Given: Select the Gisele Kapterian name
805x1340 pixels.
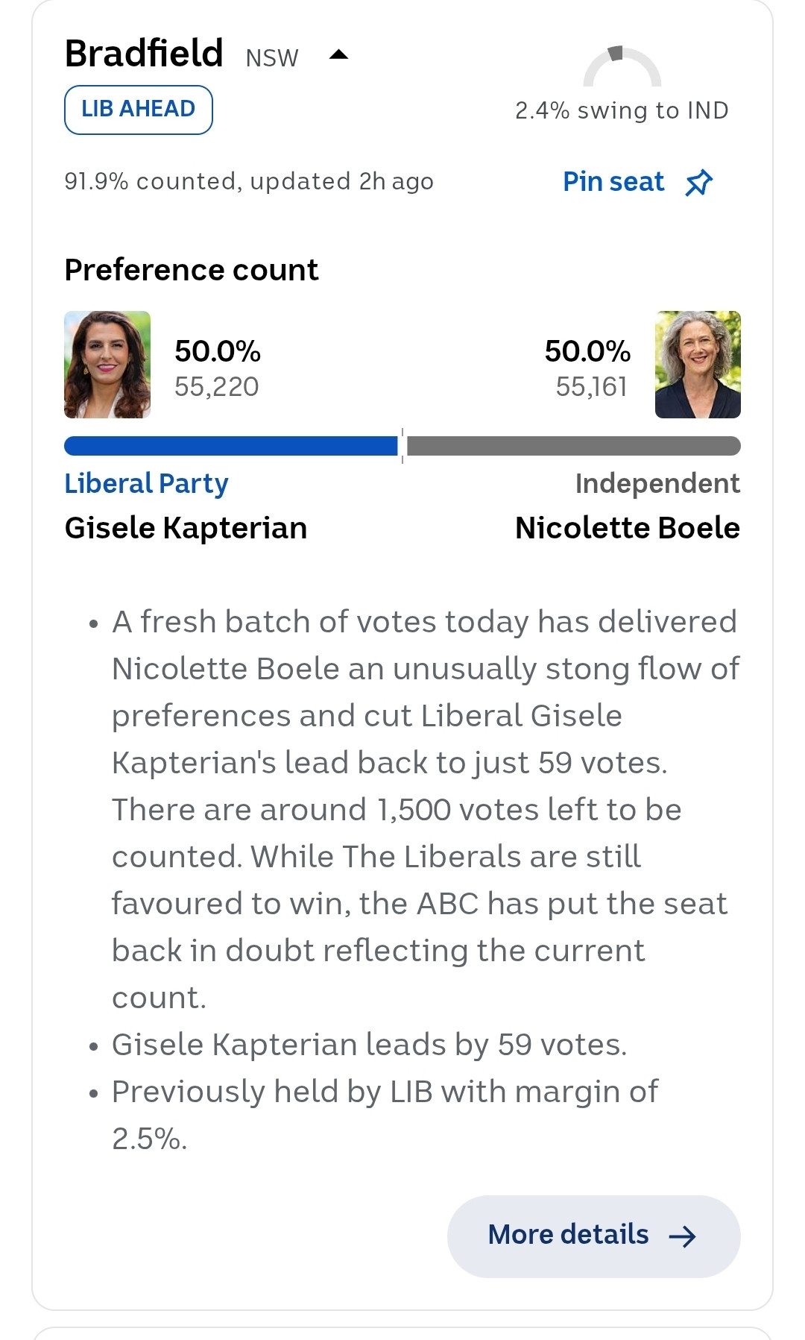Looking at the screenshot, I should 186,528.
